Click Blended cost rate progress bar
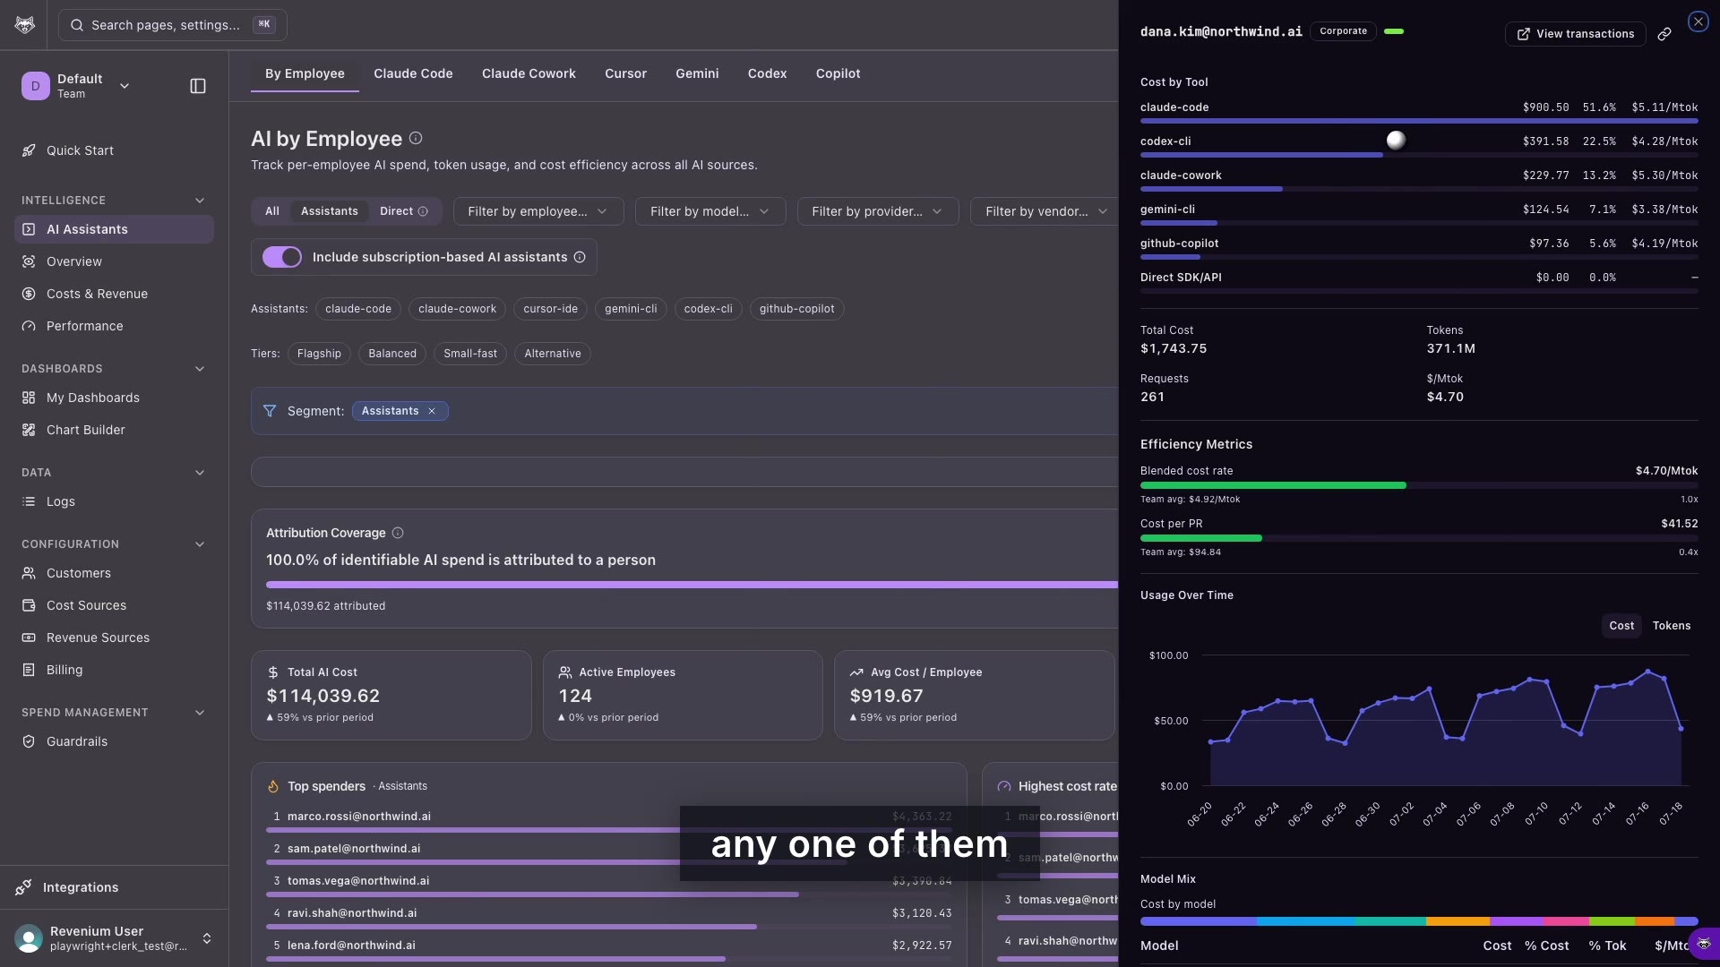The image size is (1720, 967). pyautogui.click(x=1419, y=485)
